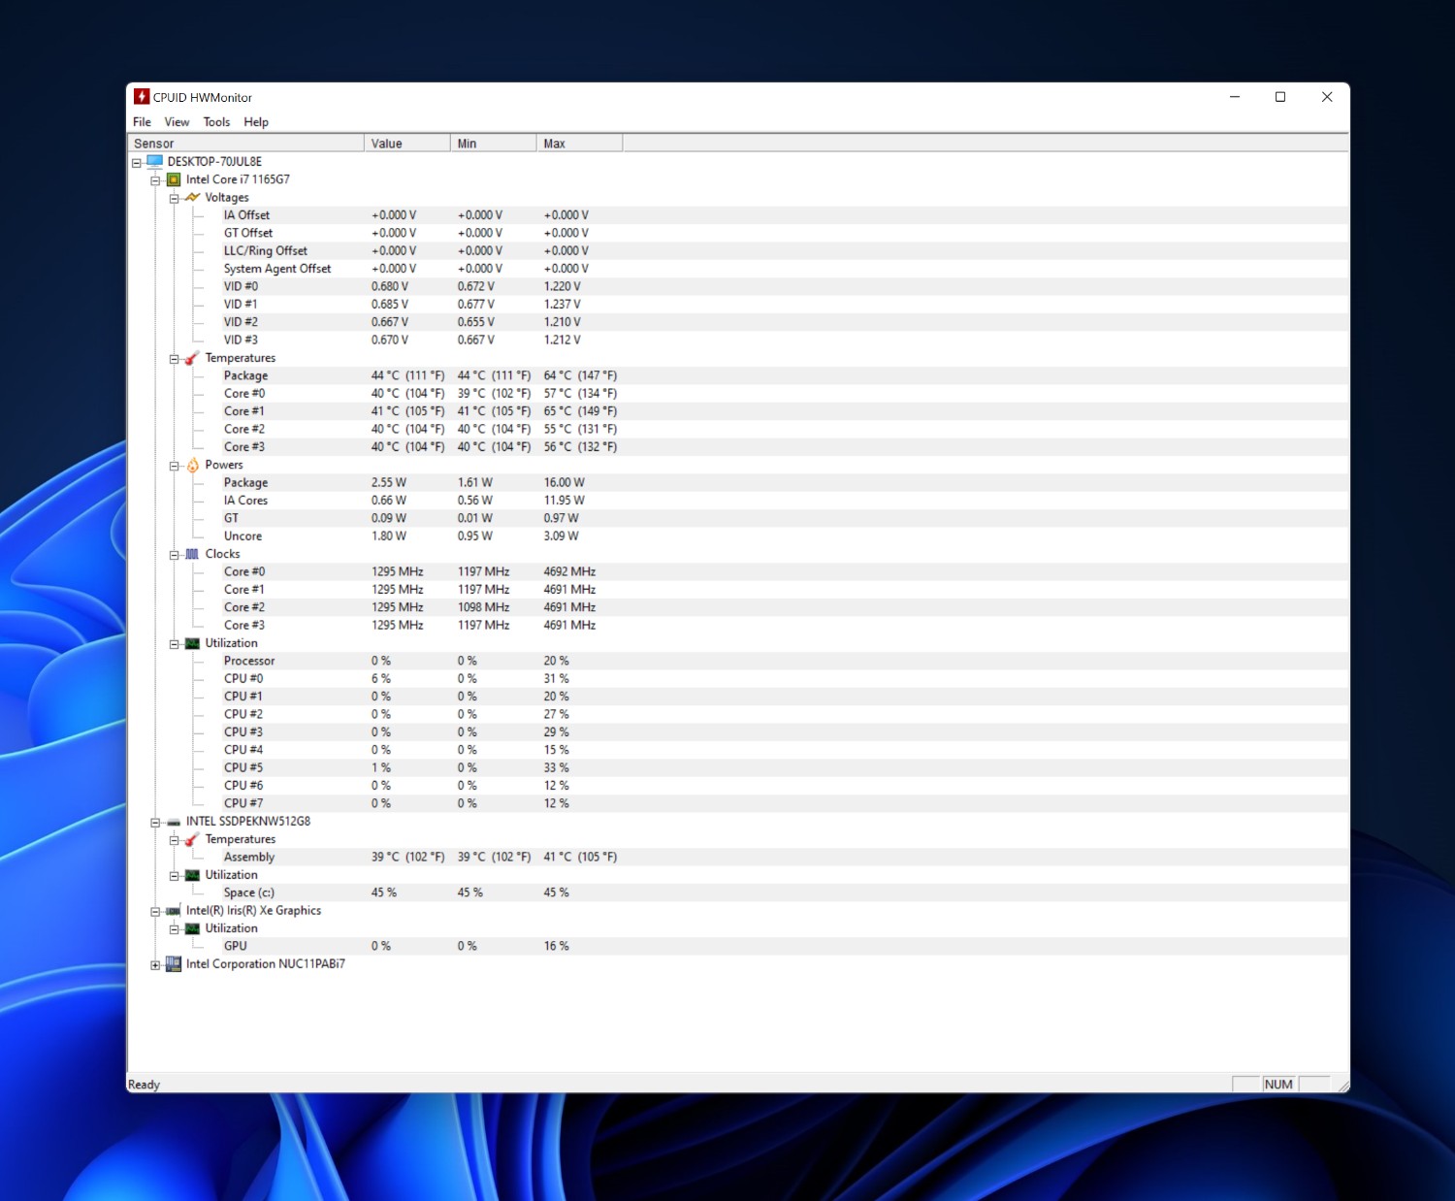Viewport: 1455px width, 1201px height.
Task: Click the Min column header
Action: (x=494, y=144)
